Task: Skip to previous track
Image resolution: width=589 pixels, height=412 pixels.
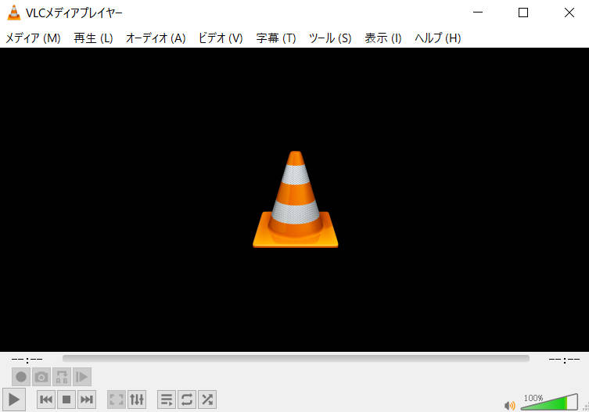Action: [x=46, y=399]
